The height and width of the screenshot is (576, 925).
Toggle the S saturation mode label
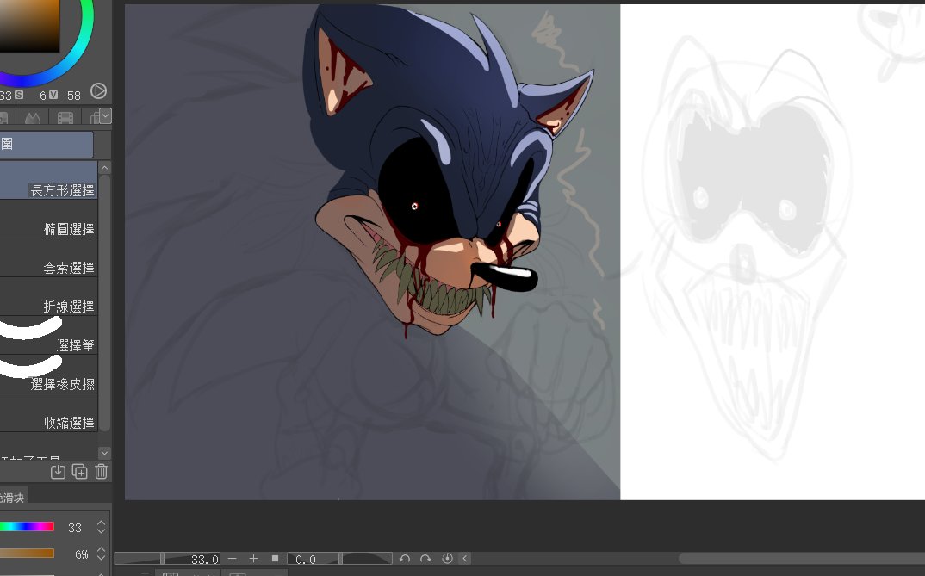(19, 95)
